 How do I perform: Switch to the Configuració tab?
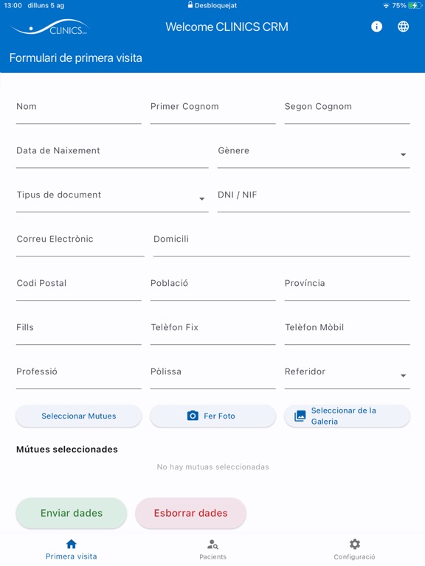[x=354, y=549]
